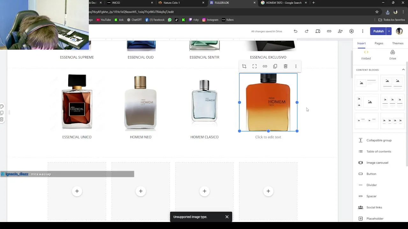Choose the four-images content block layout

pos(392,121)
